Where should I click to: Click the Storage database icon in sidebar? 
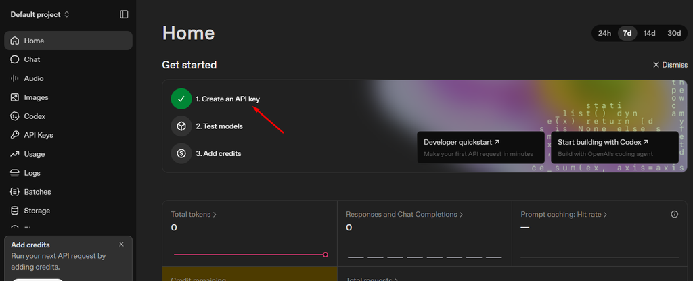15,211
